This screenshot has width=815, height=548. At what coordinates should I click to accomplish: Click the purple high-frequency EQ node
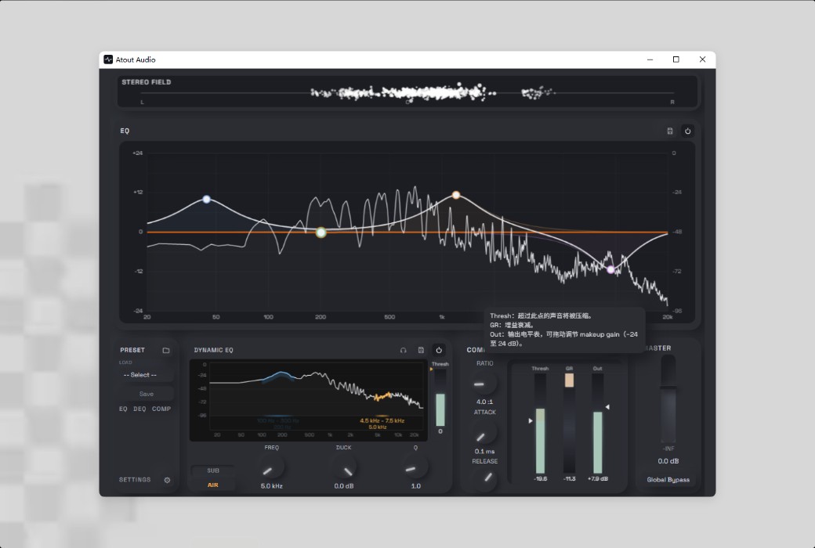[610, 269]
